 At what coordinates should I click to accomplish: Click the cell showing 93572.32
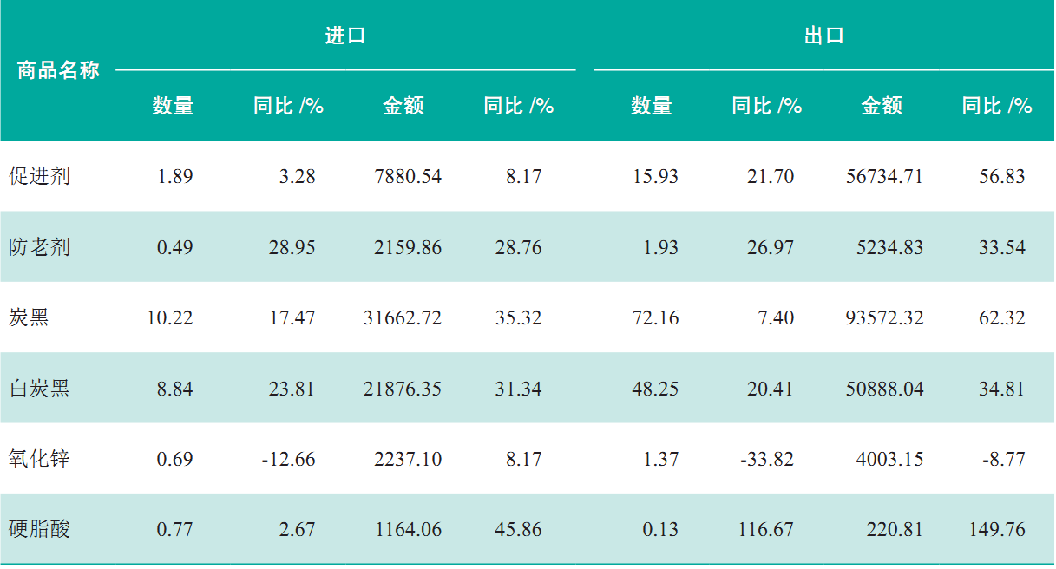(x=884, y=318)
